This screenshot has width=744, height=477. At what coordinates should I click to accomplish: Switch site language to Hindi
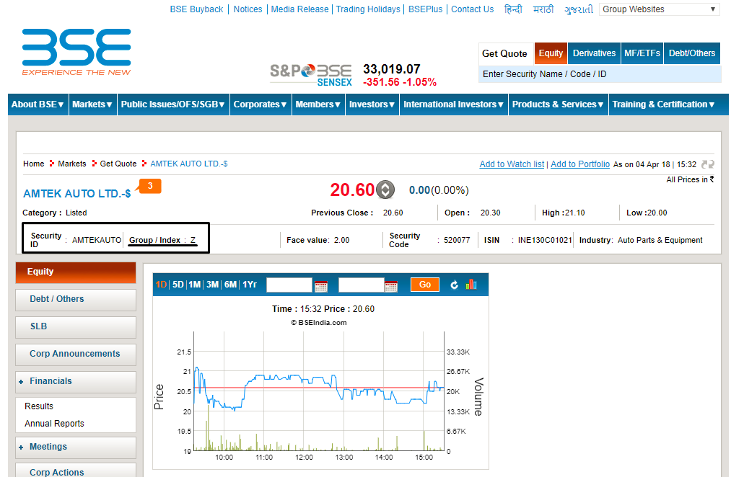(x=513, y=9)
